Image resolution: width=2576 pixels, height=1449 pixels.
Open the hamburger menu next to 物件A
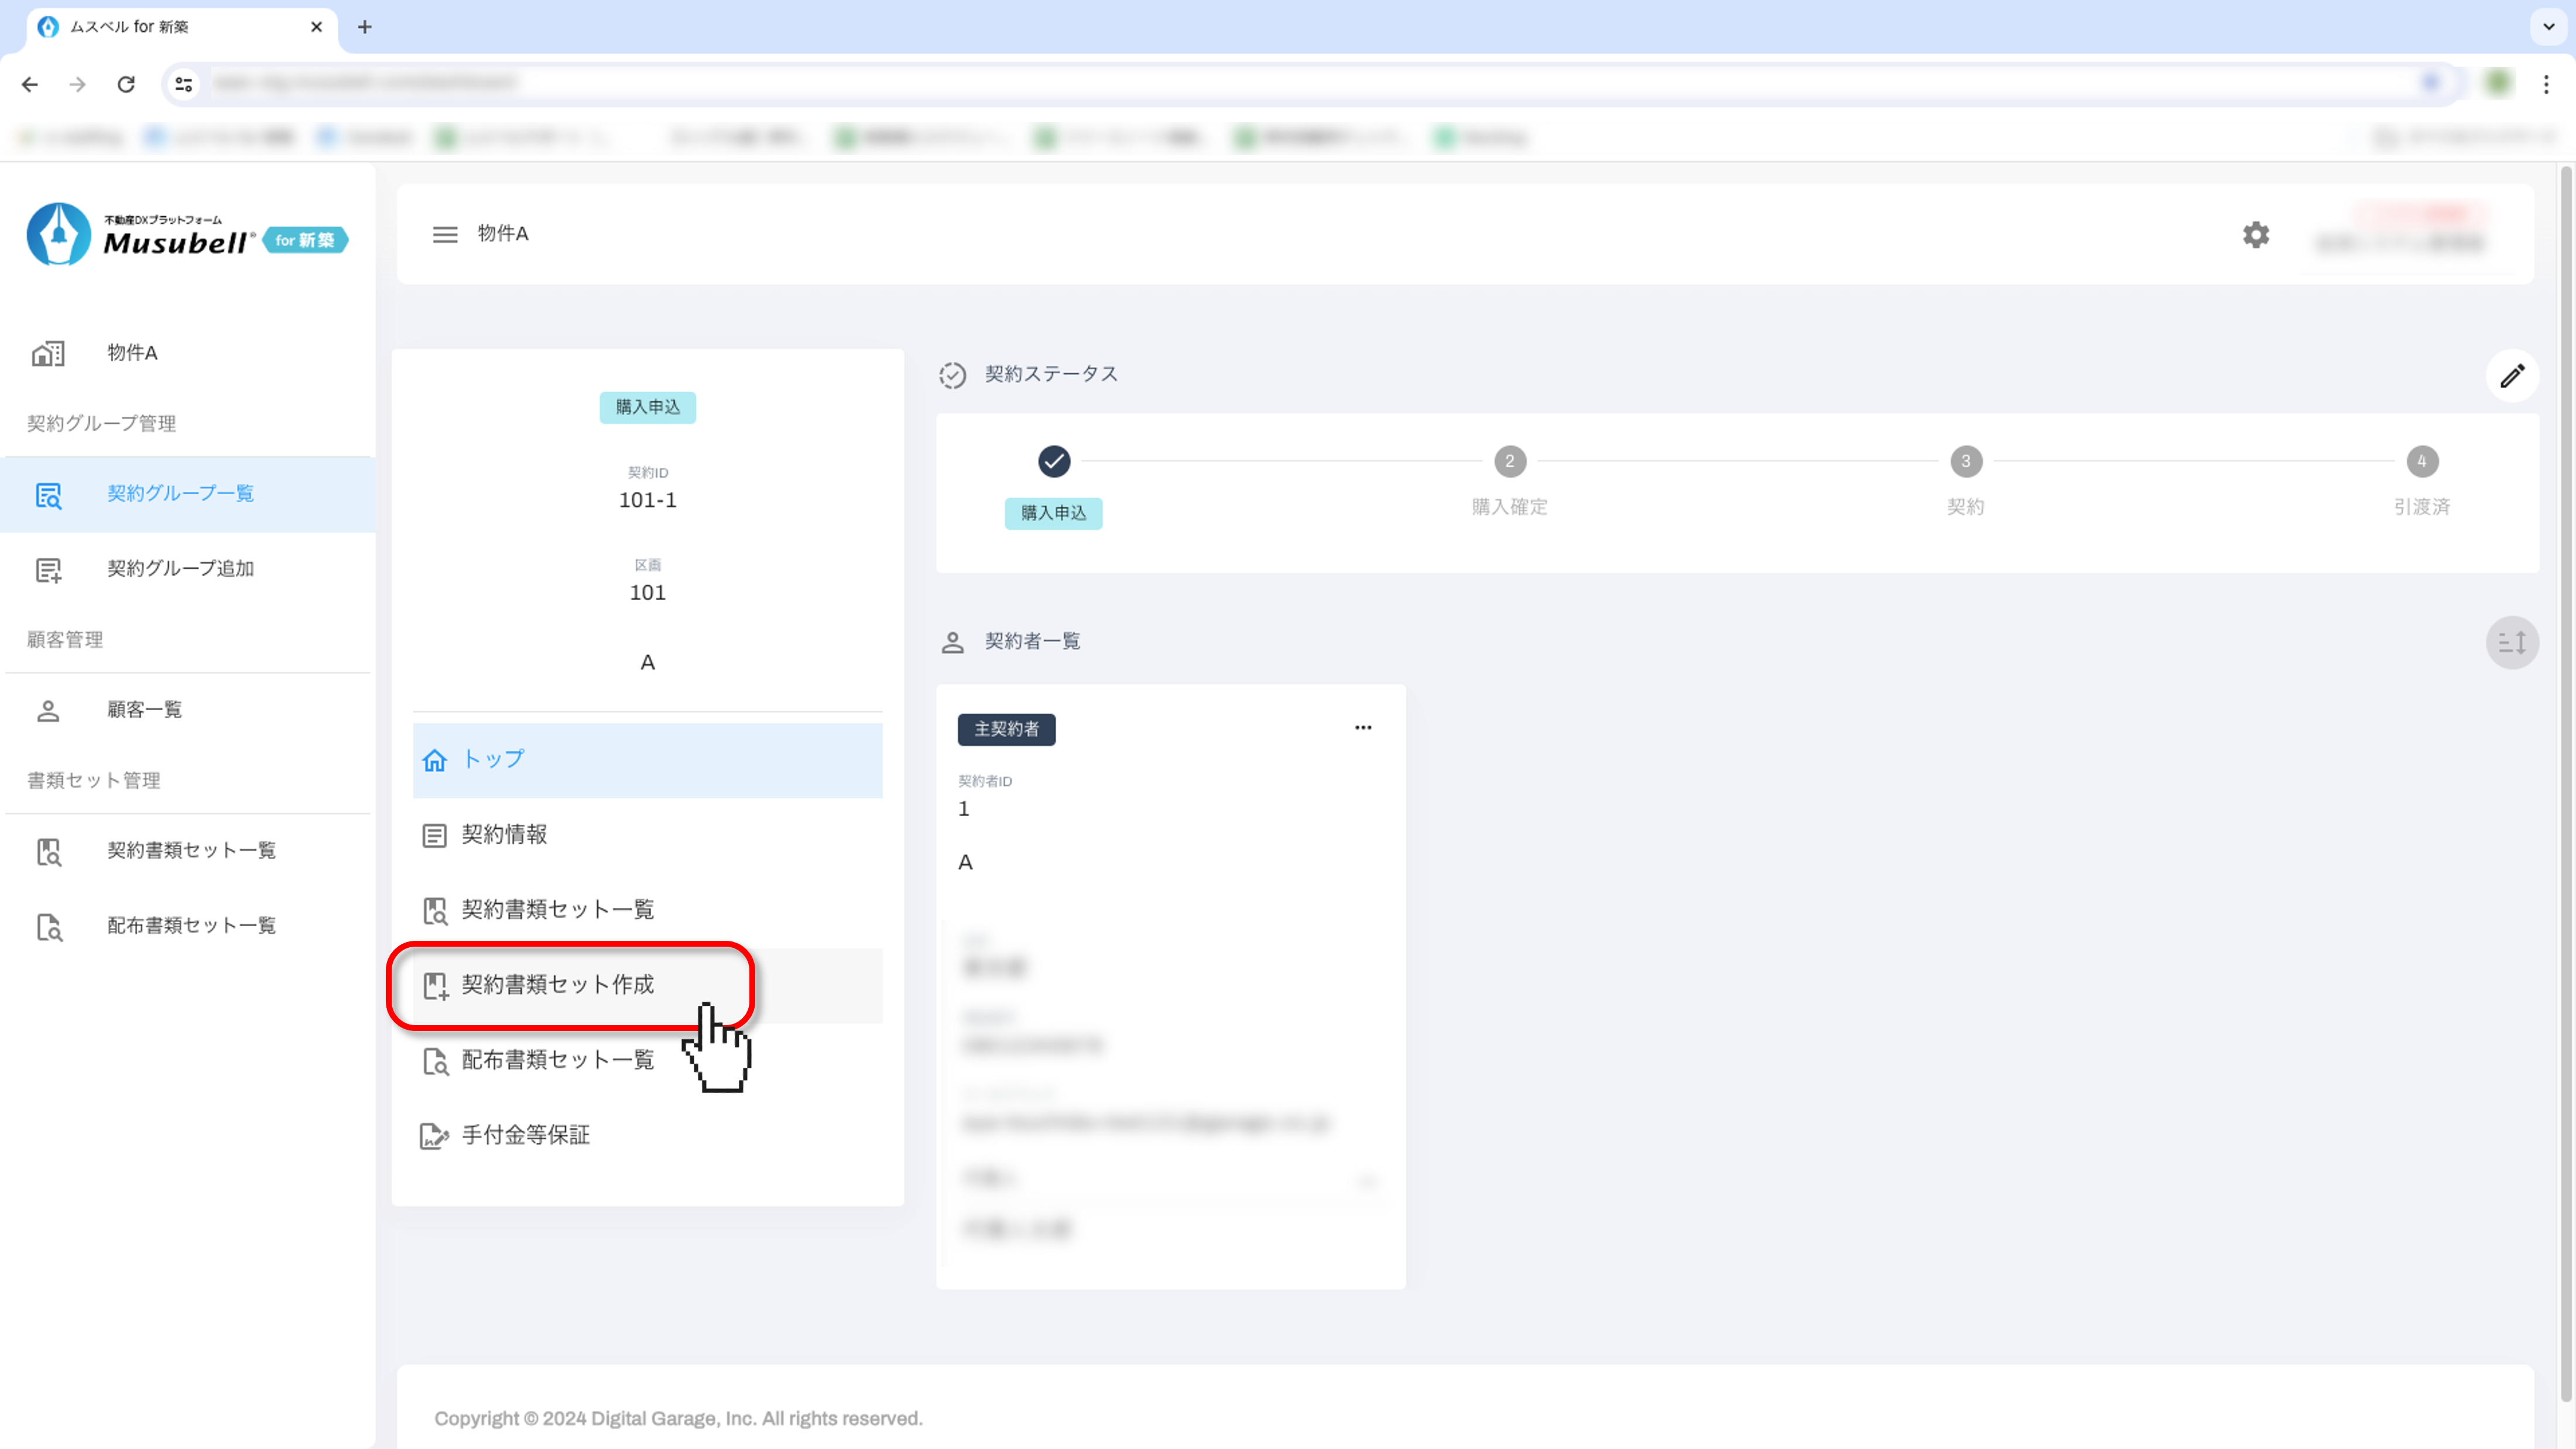click(445, 234)
